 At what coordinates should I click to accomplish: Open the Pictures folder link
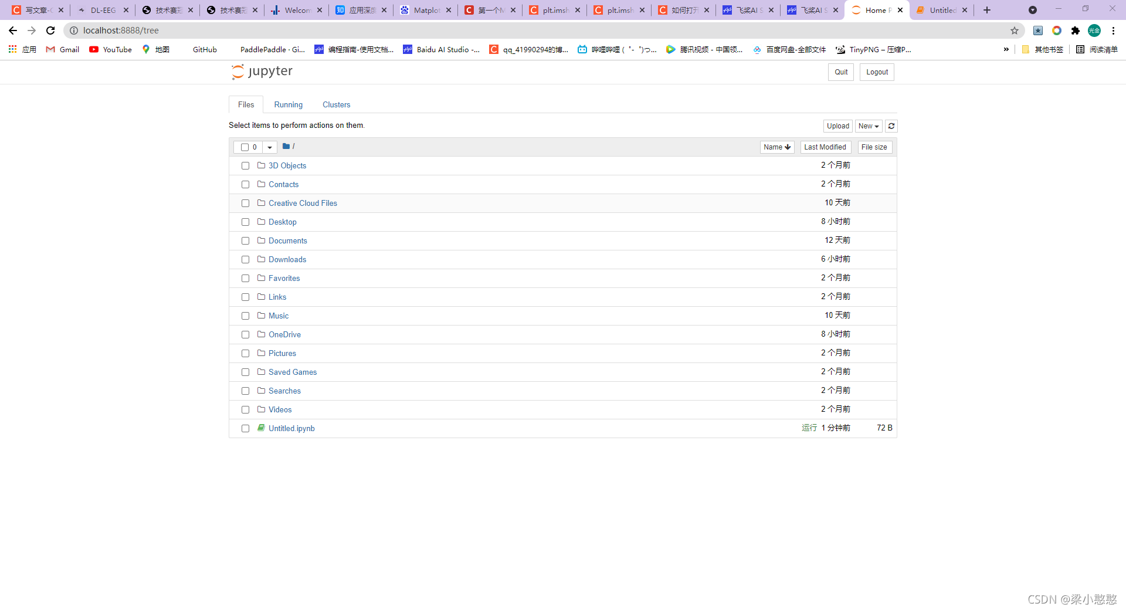(282, 354)
